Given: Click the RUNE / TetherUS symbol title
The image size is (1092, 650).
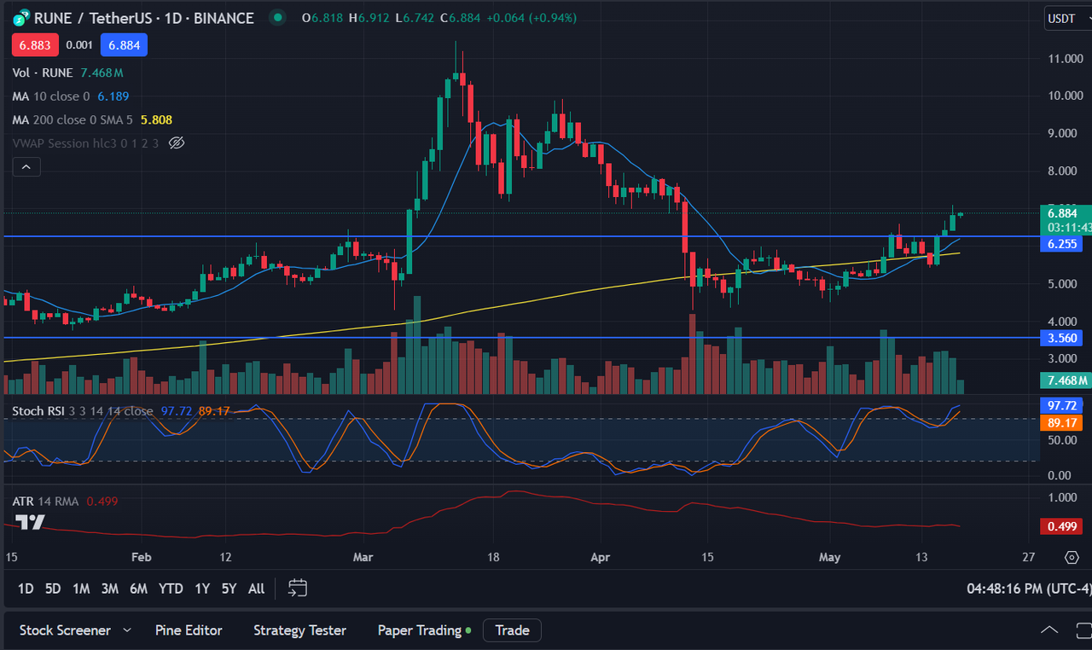Looking at the screenshot, I should pyautogui.click(x=143, y=18).
